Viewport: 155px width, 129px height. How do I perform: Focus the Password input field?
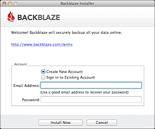pos(91,100)
